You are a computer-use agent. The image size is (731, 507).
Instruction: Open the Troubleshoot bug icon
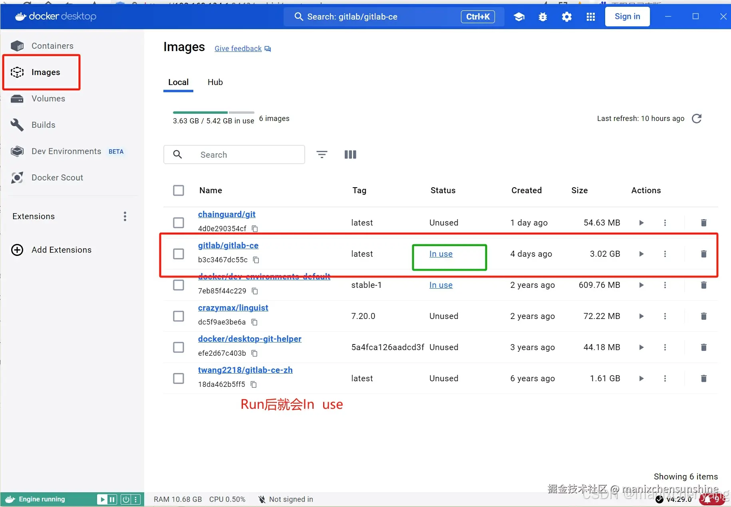tap(543, 17)
